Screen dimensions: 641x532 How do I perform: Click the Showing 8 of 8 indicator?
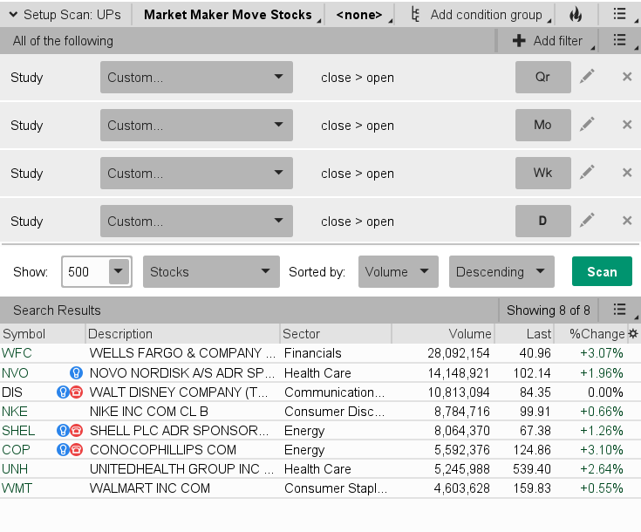point(549,310)
